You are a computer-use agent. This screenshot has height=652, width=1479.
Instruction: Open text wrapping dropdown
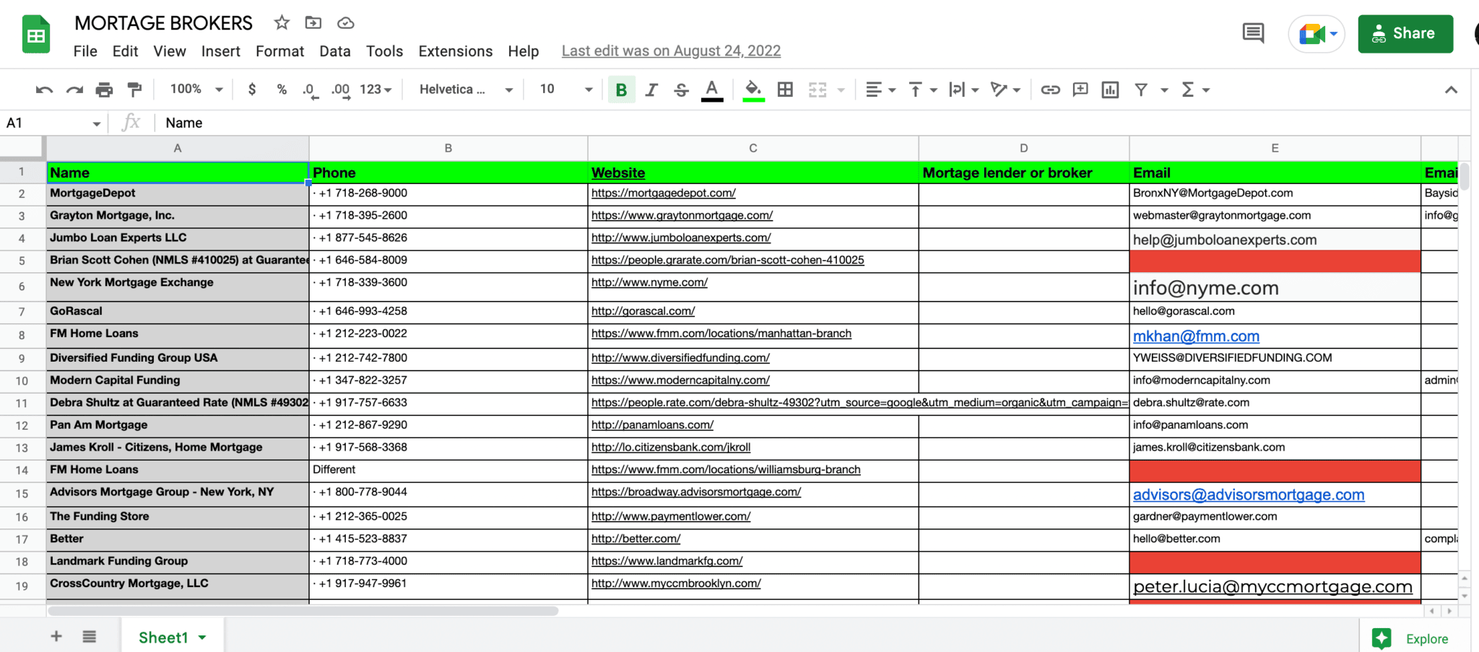[963, 90]
